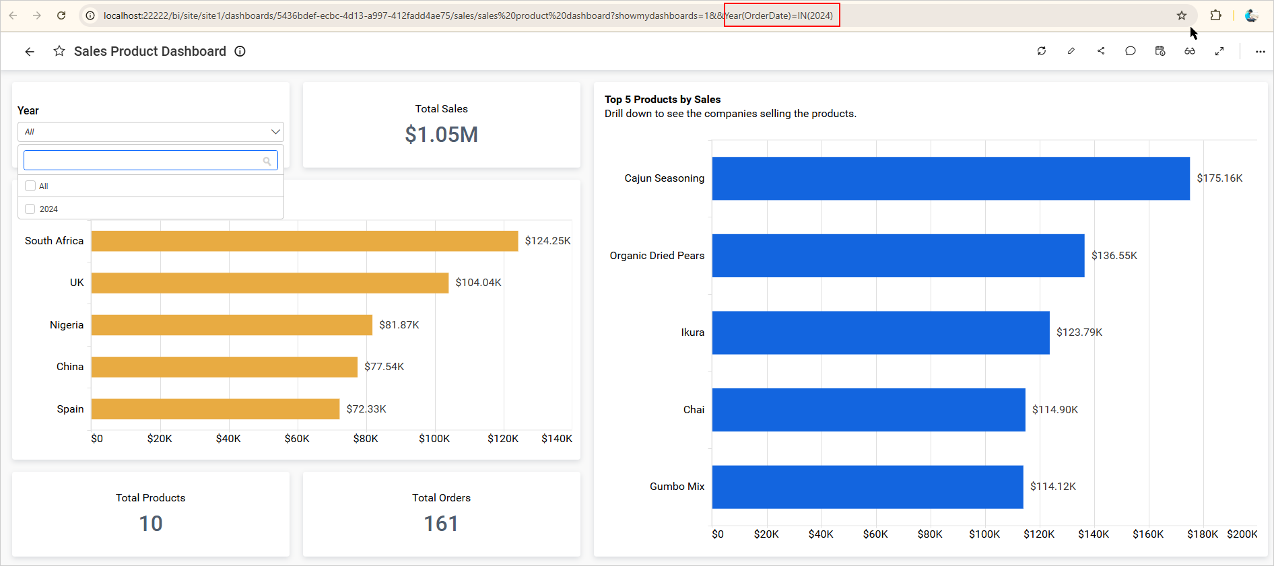Open the browser extensions puzzle icon
1274x566 pixels.
coord(1215,15)
